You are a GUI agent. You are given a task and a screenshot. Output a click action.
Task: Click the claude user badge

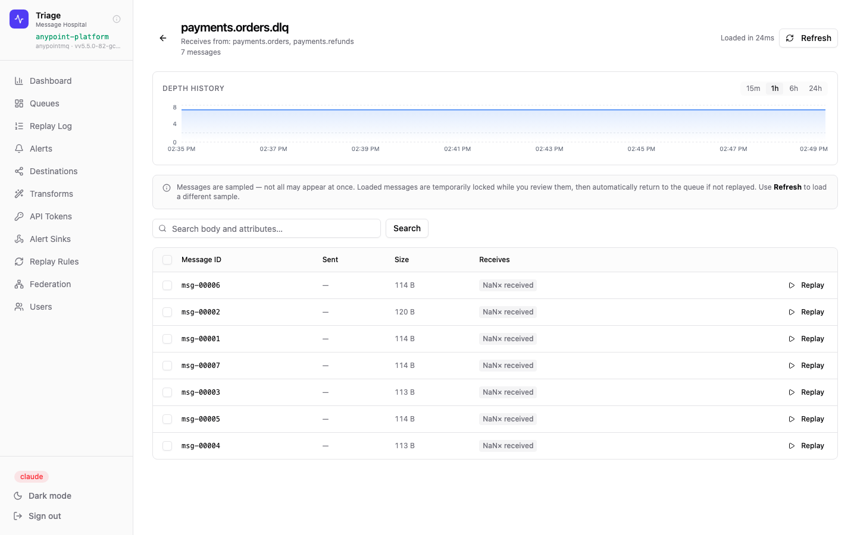click(32, 477)
